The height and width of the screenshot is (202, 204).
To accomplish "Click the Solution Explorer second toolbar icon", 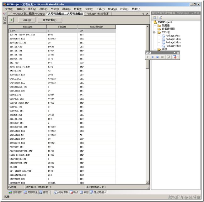I will 161,18.
